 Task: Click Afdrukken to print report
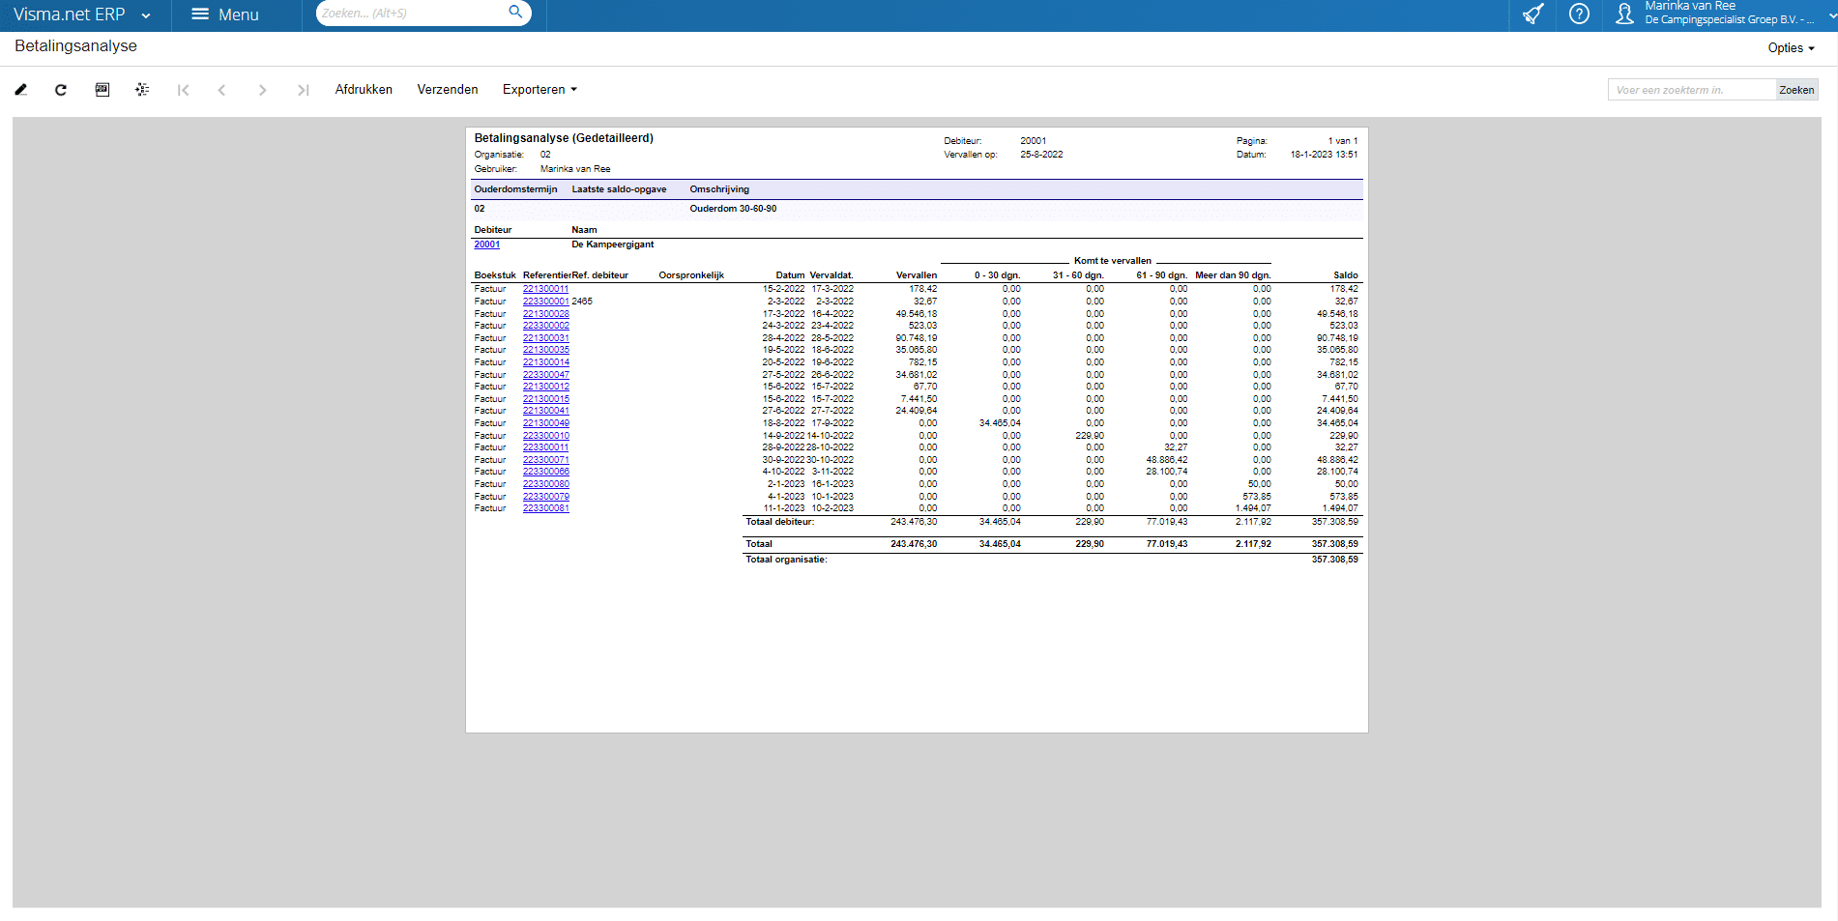364,90
